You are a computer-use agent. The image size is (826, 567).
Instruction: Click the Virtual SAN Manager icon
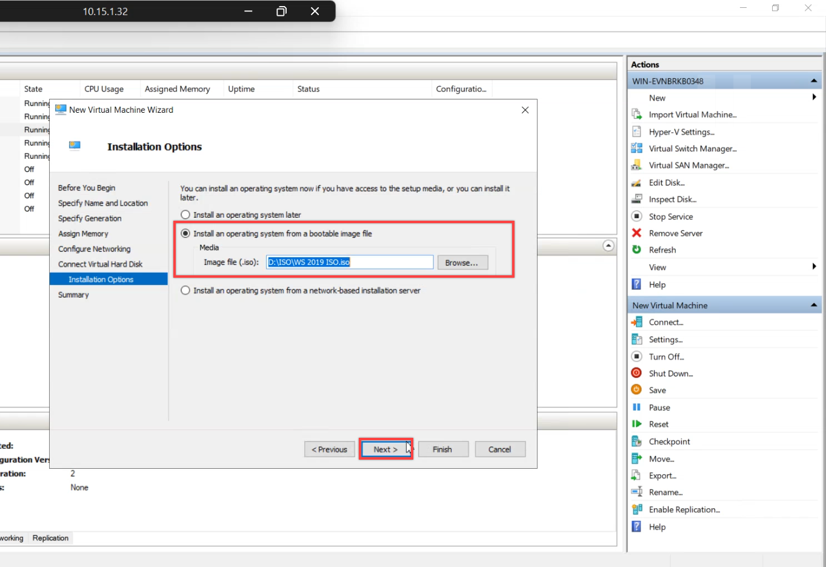[636, 165]
